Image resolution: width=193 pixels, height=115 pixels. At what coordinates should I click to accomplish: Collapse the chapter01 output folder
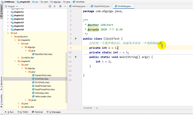click(x=15, y=40)
